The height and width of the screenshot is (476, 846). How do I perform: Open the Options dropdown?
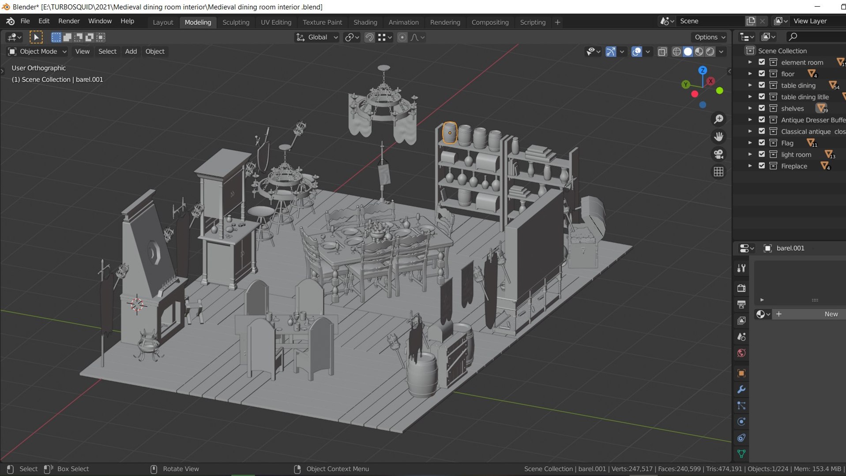point(709,37)
